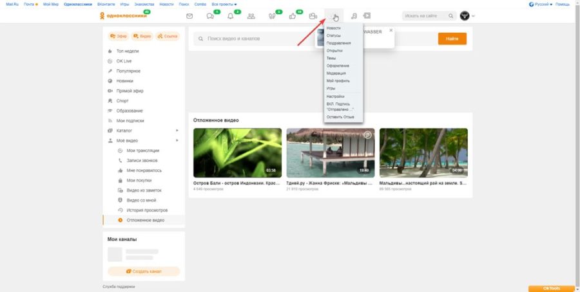Open discussions chat bubble icon
The height and width of the screenshot is (292, 580).
tap(210, 16)
